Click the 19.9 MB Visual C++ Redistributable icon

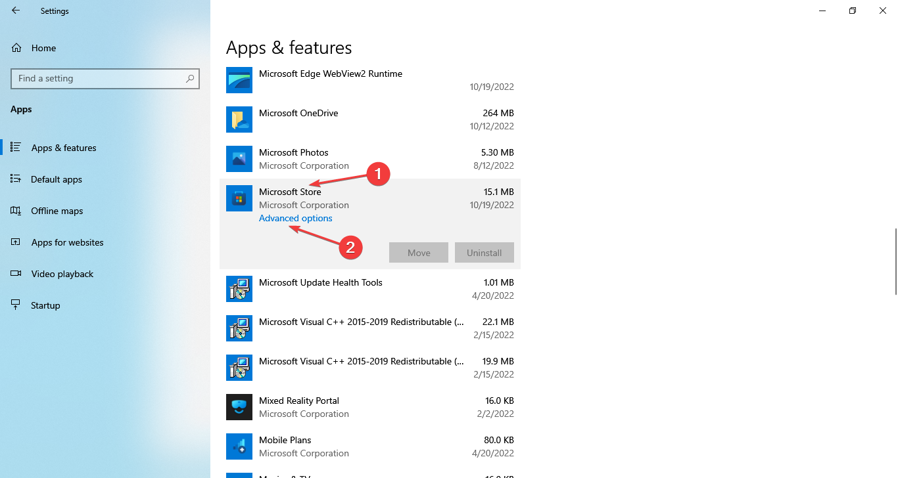pyautogui.click(x=239, y=368)
